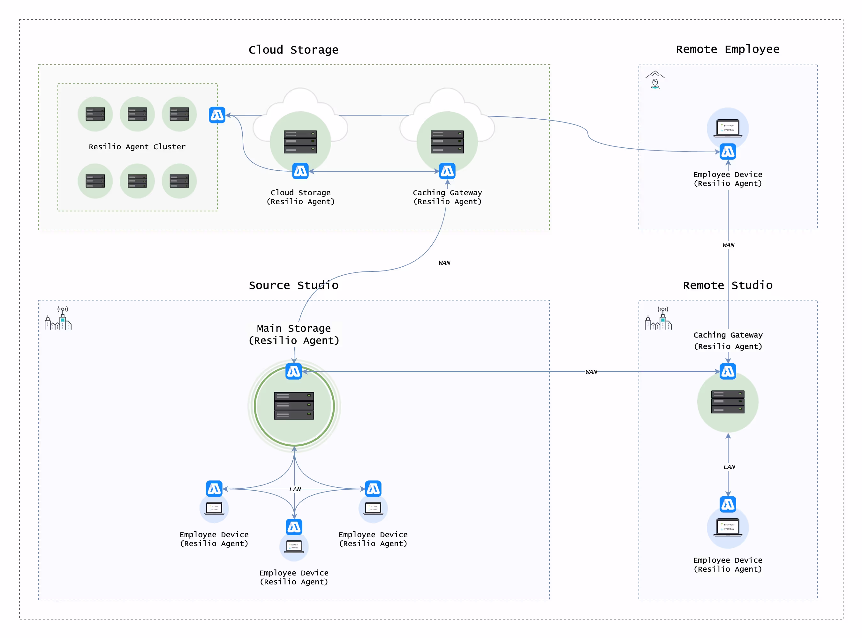Click the bottom-right server in the Resilio Agent Cluster
Viewport: 862px width, 638px height.
tap(179, 181)
